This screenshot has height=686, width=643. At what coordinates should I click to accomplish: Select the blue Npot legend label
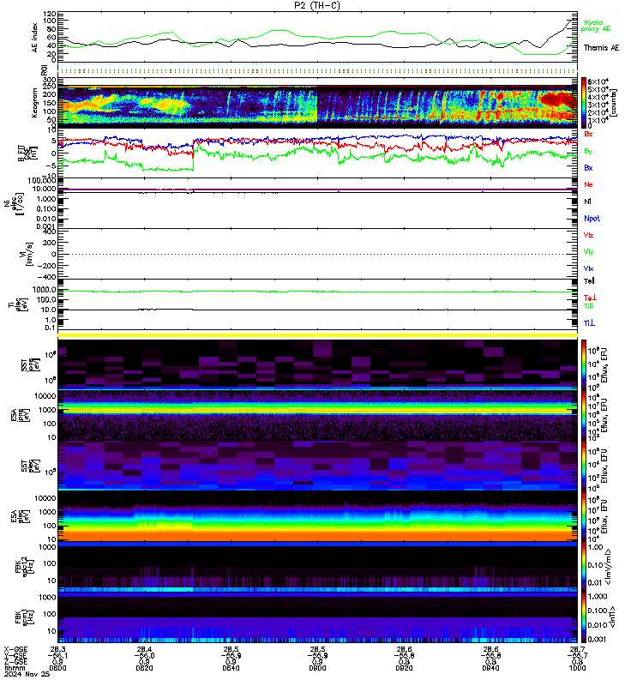pyautogui.click(x=592, y=219)
